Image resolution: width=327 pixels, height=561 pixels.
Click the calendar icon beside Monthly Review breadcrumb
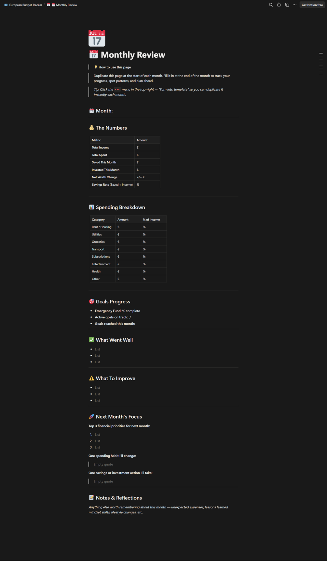click(48, 5)
